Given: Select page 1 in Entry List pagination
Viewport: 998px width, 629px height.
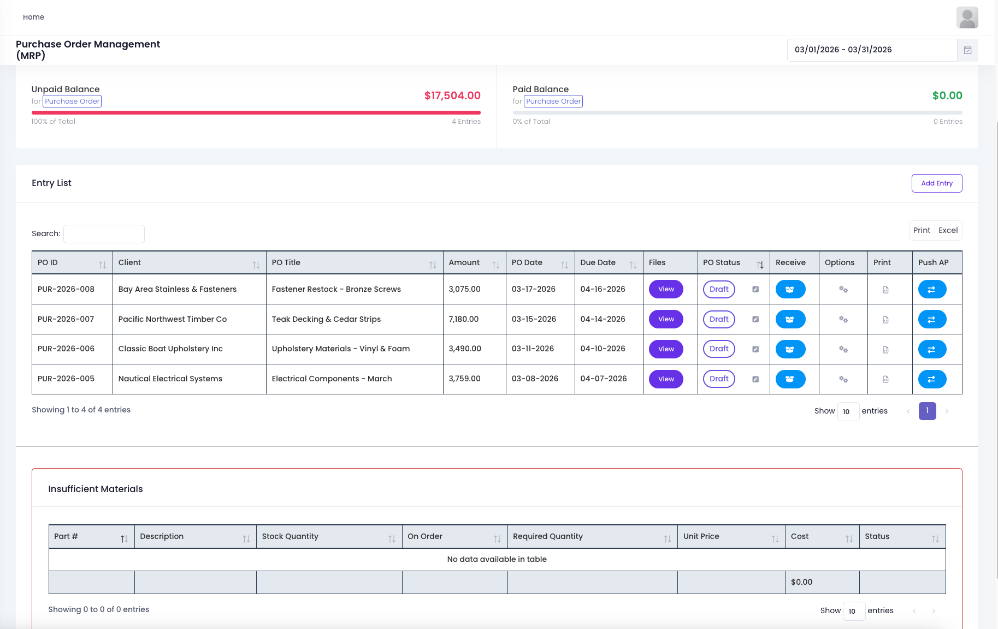Looking at the screenshot, I should point(927,411).
